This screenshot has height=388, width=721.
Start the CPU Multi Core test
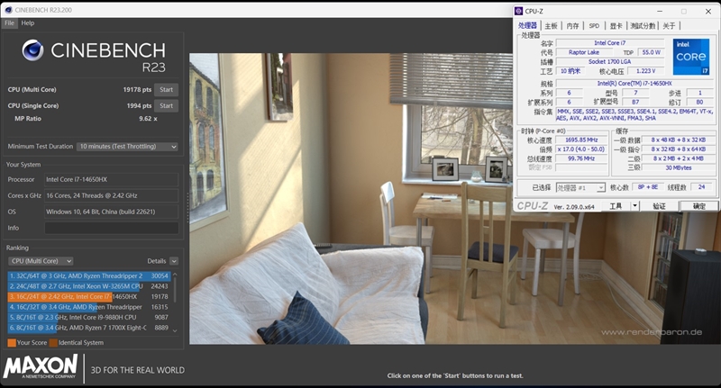pos(166,89)
